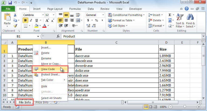Click the red Font Color A icon
Screen dimensions: 207x111
(x=44, y=26)
